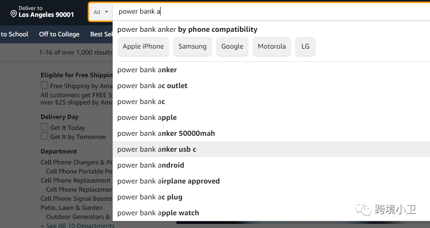The width and height of the screenshot is (430, 228).
Task: Select the Apple iPhone compatibility chip
Action: (143, 46)
